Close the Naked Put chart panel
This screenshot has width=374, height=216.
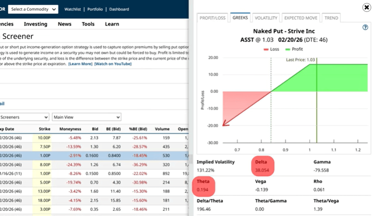tap(366, 7)
